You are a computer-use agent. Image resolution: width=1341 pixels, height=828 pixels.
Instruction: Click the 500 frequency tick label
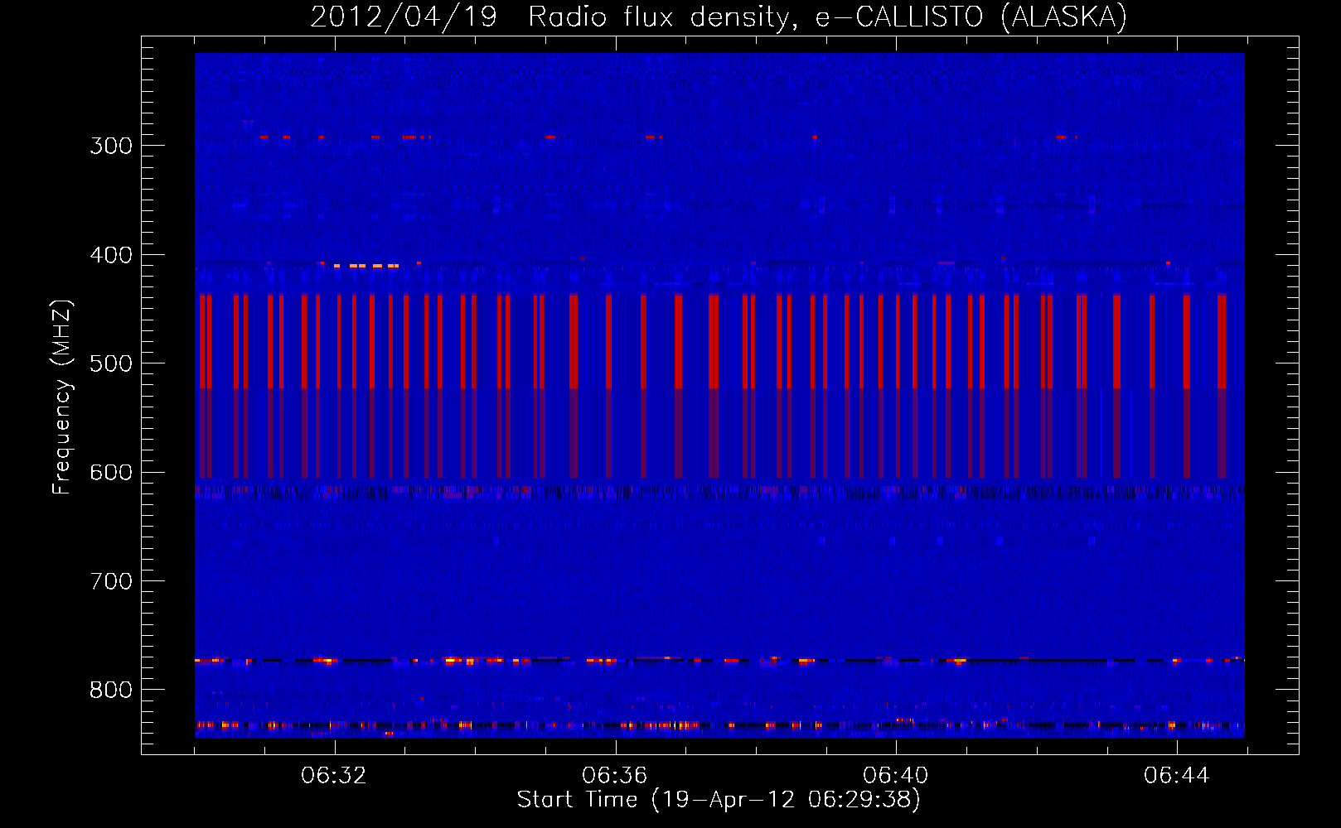tap(111, 363)
